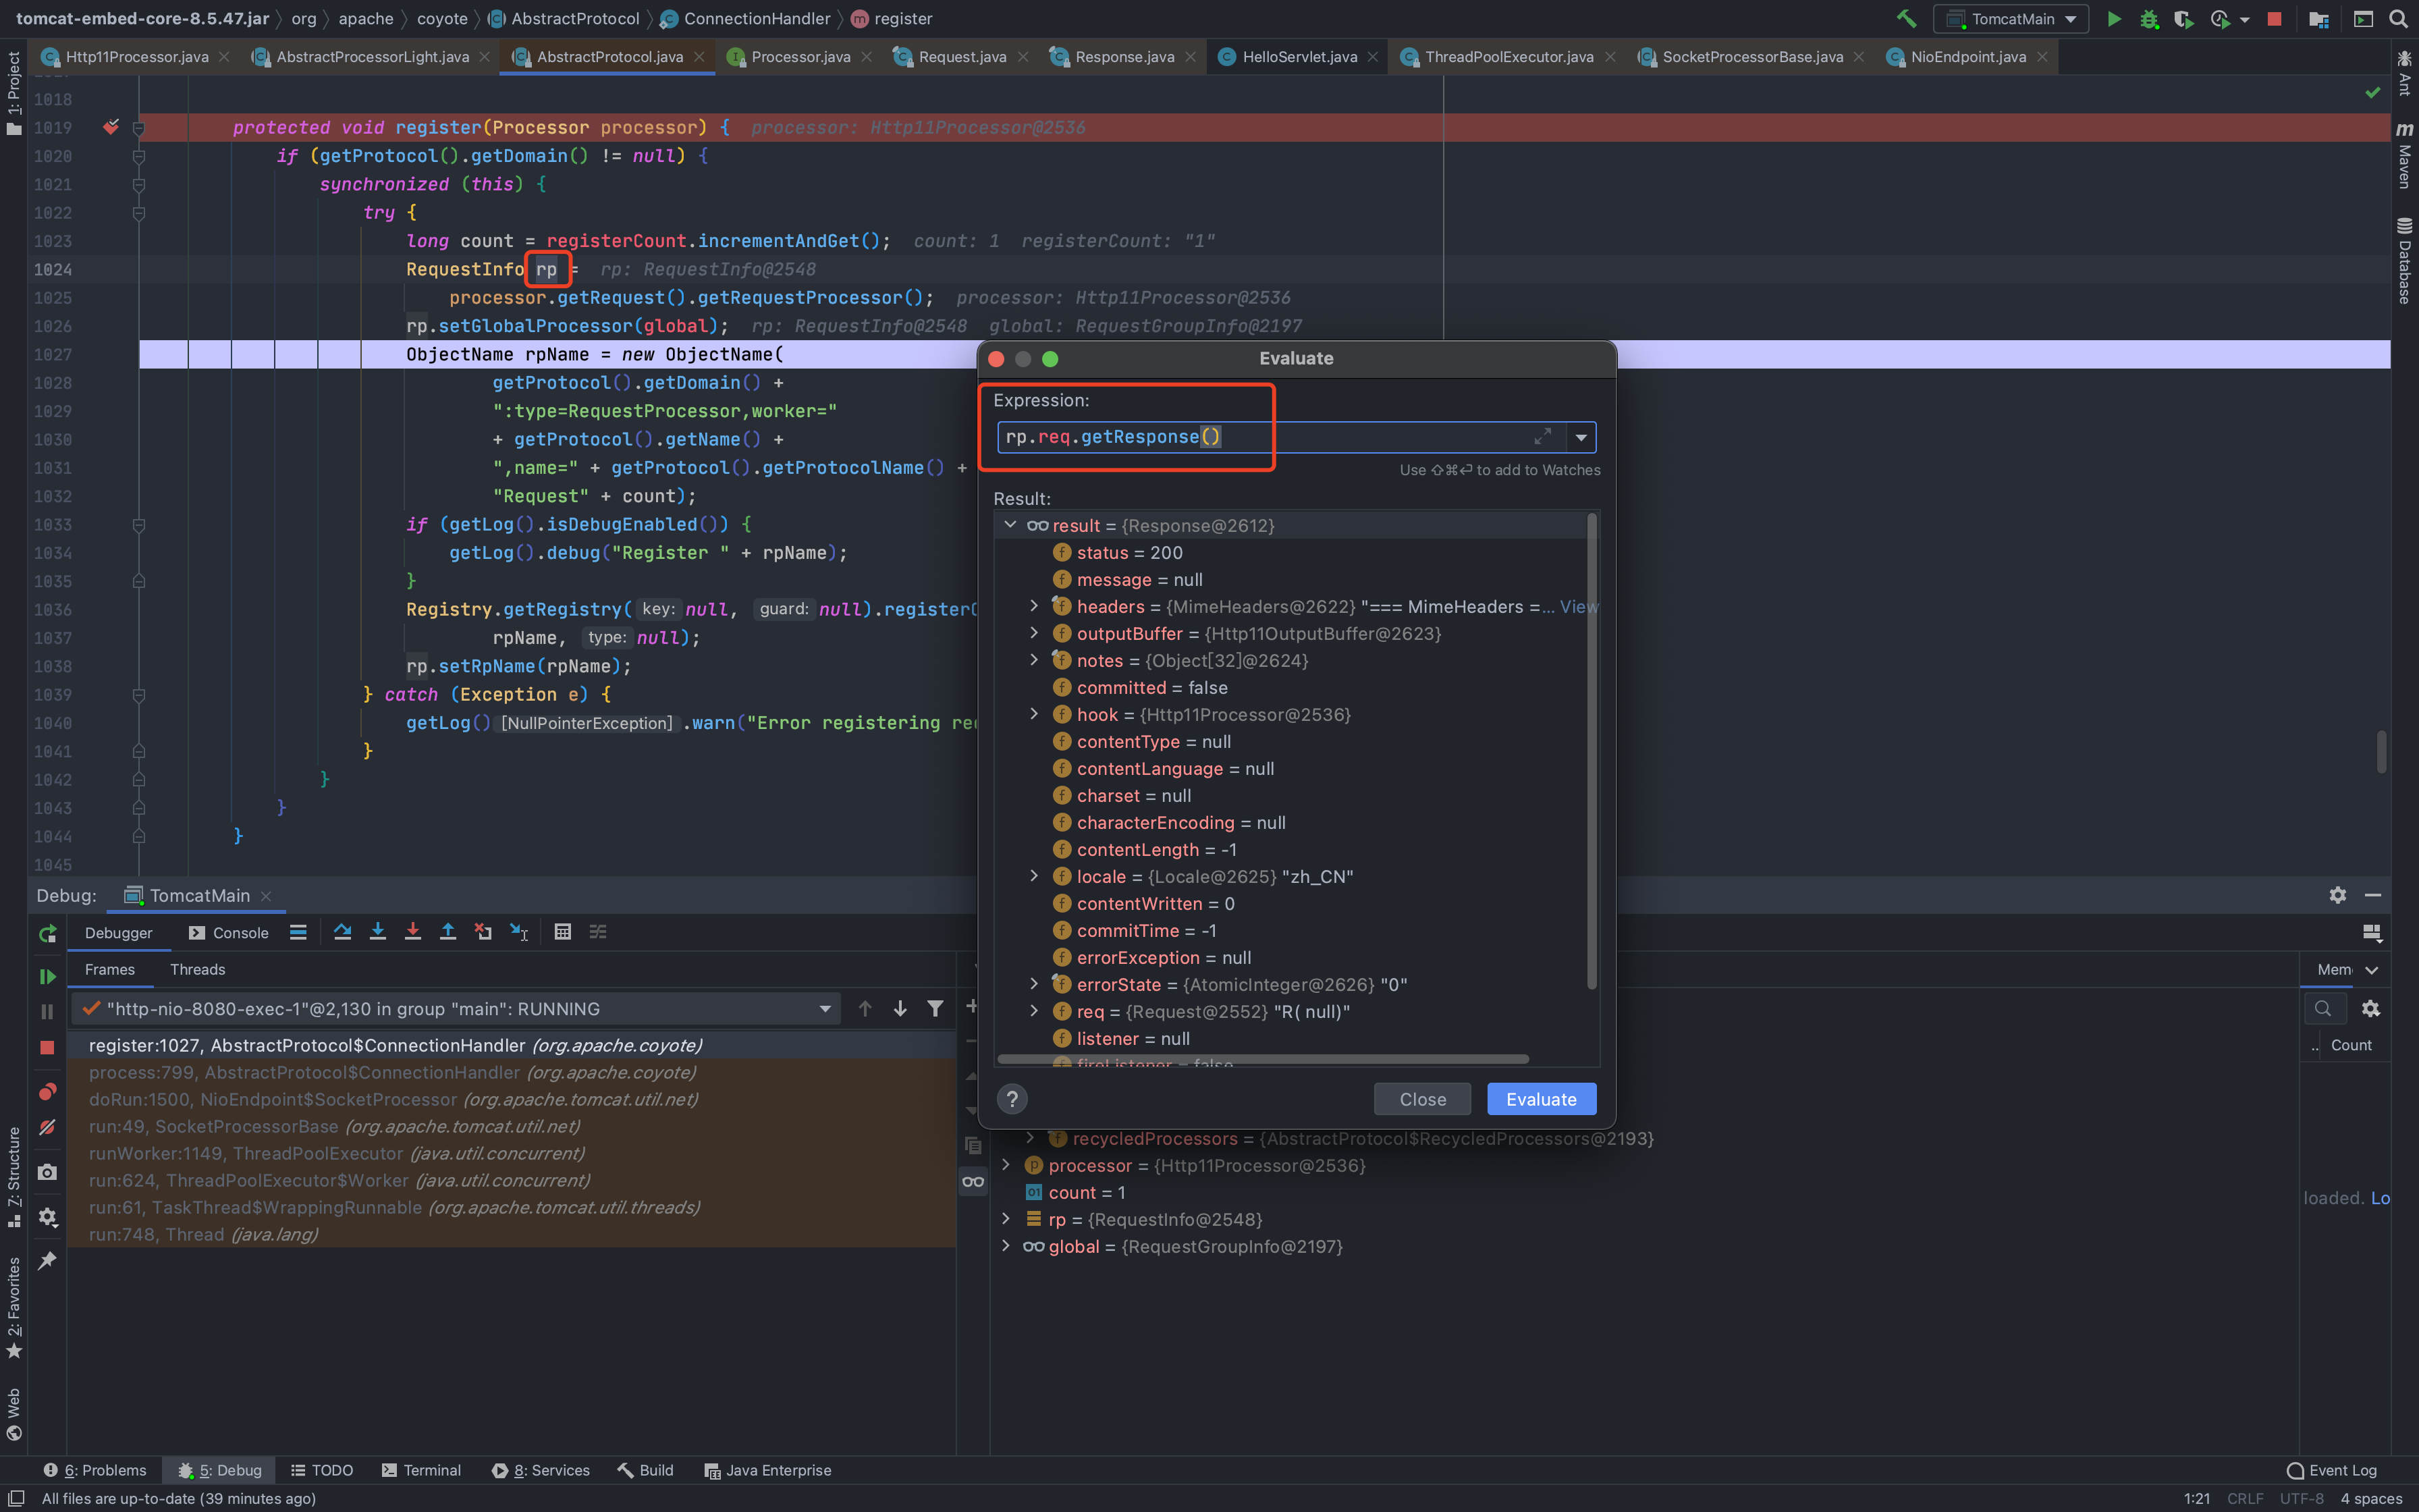Click Resume Program in debug sidebar
The width and height of the screenshot is (2419, 1512).
[47, 976]
